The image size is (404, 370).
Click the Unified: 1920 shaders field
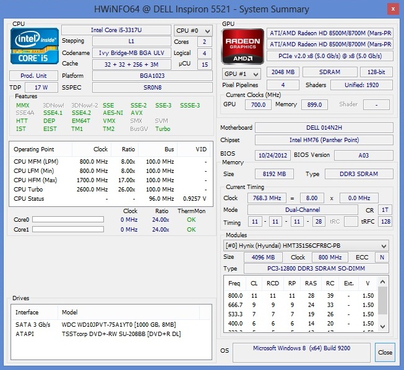point(361,85)
